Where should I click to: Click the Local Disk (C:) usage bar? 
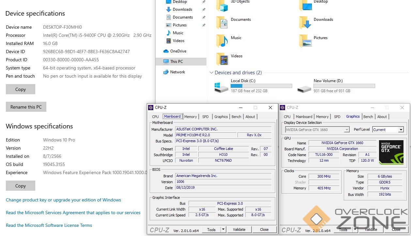click(x=261, y=86)
